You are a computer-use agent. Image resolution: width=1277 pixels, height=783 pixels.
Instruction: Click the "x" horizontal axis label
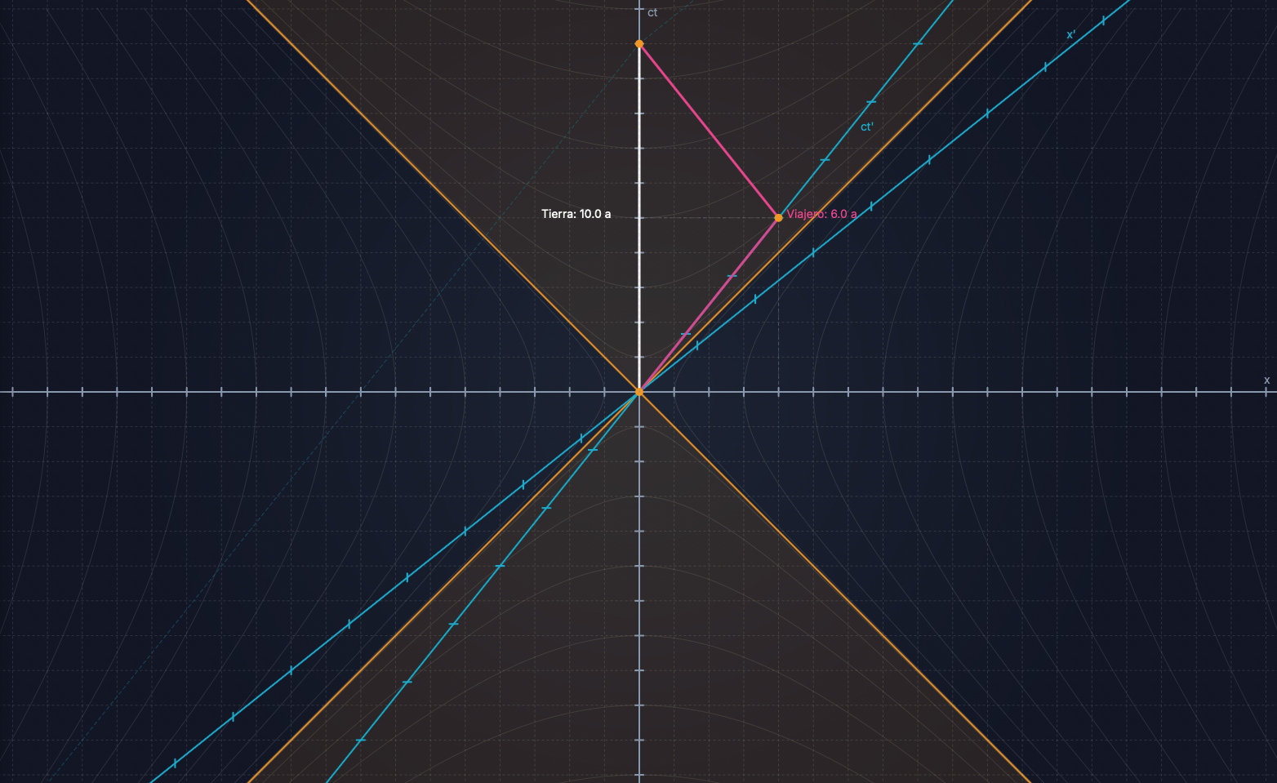click(x=1267, y=380)
